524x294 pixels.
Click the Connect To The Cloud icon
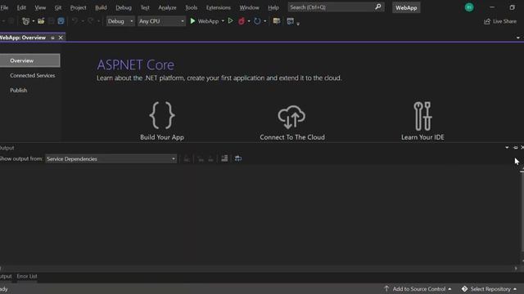pos(291,117)
